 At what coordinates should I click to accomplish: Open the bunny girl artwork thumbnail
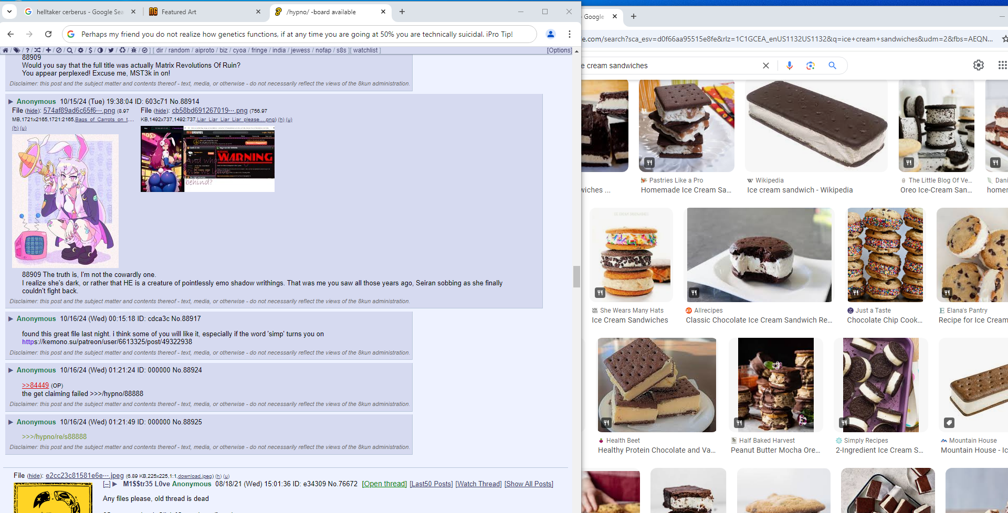click(x=65, y=201)
